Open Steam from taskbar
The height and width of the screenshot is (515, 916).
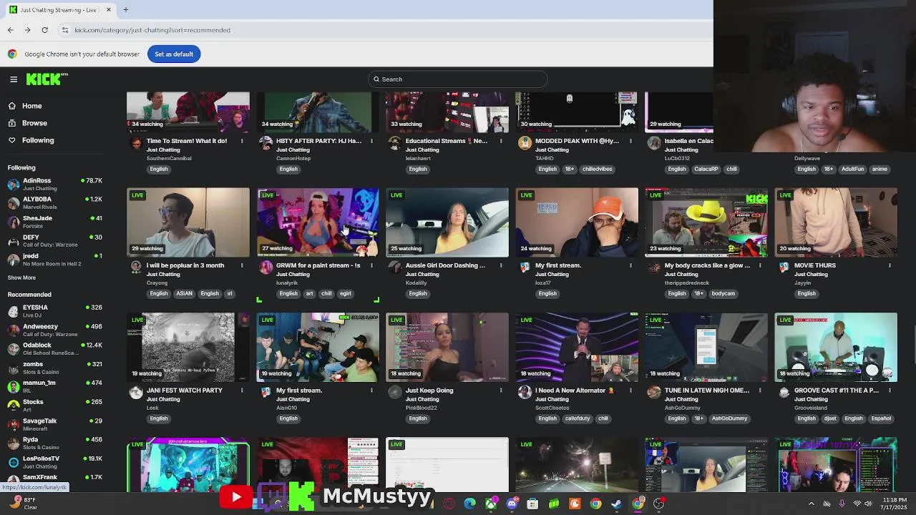tap(617, 504)
